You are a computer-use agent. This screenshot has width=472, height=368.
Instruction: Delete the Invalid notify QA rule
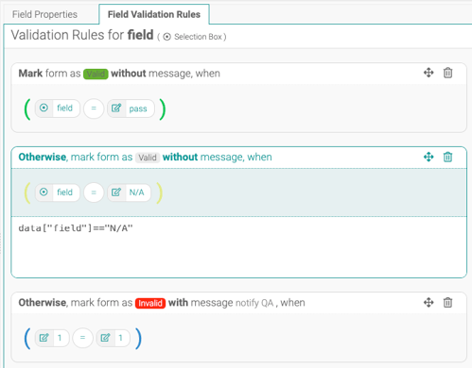click(x=447, y=303)
